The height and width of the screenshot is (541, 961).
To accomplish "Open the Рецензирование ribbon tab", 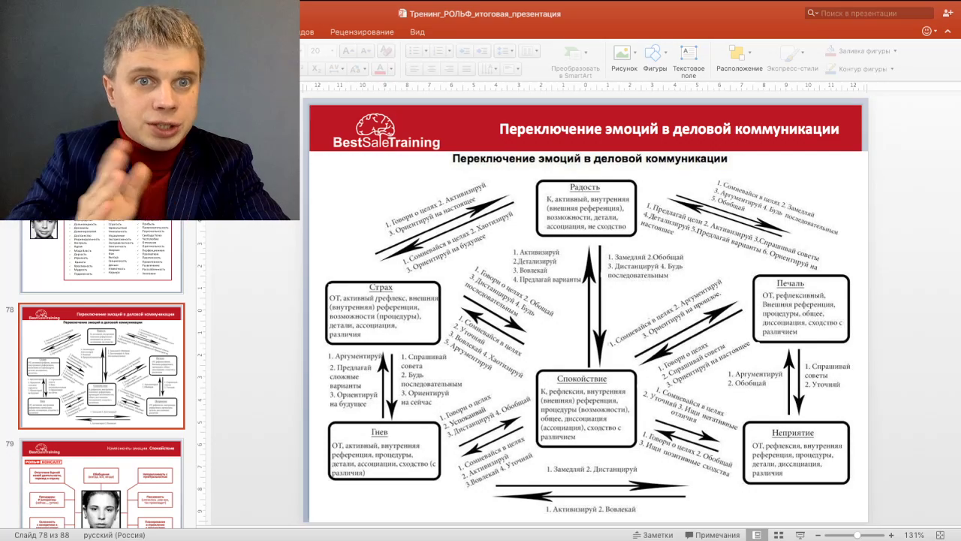I will click(362, 32).
